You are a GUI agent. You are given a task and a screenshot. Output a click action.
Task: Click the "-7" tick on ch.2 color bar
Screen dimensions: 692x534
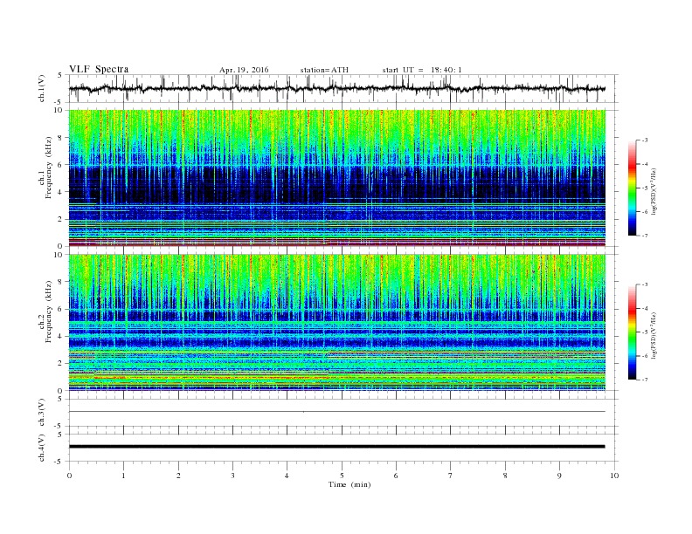(x=644, y=380)
